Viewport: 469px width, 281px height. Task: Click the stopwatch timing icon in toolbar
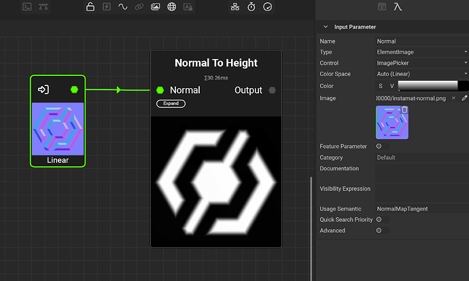251,7
